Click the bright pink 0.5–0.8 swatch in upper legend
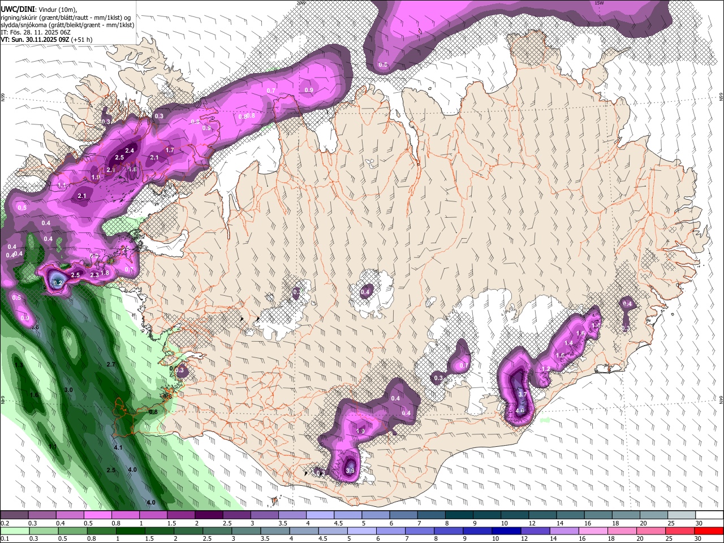The width and height of the screenshot is (724, 543). point(97,515)
